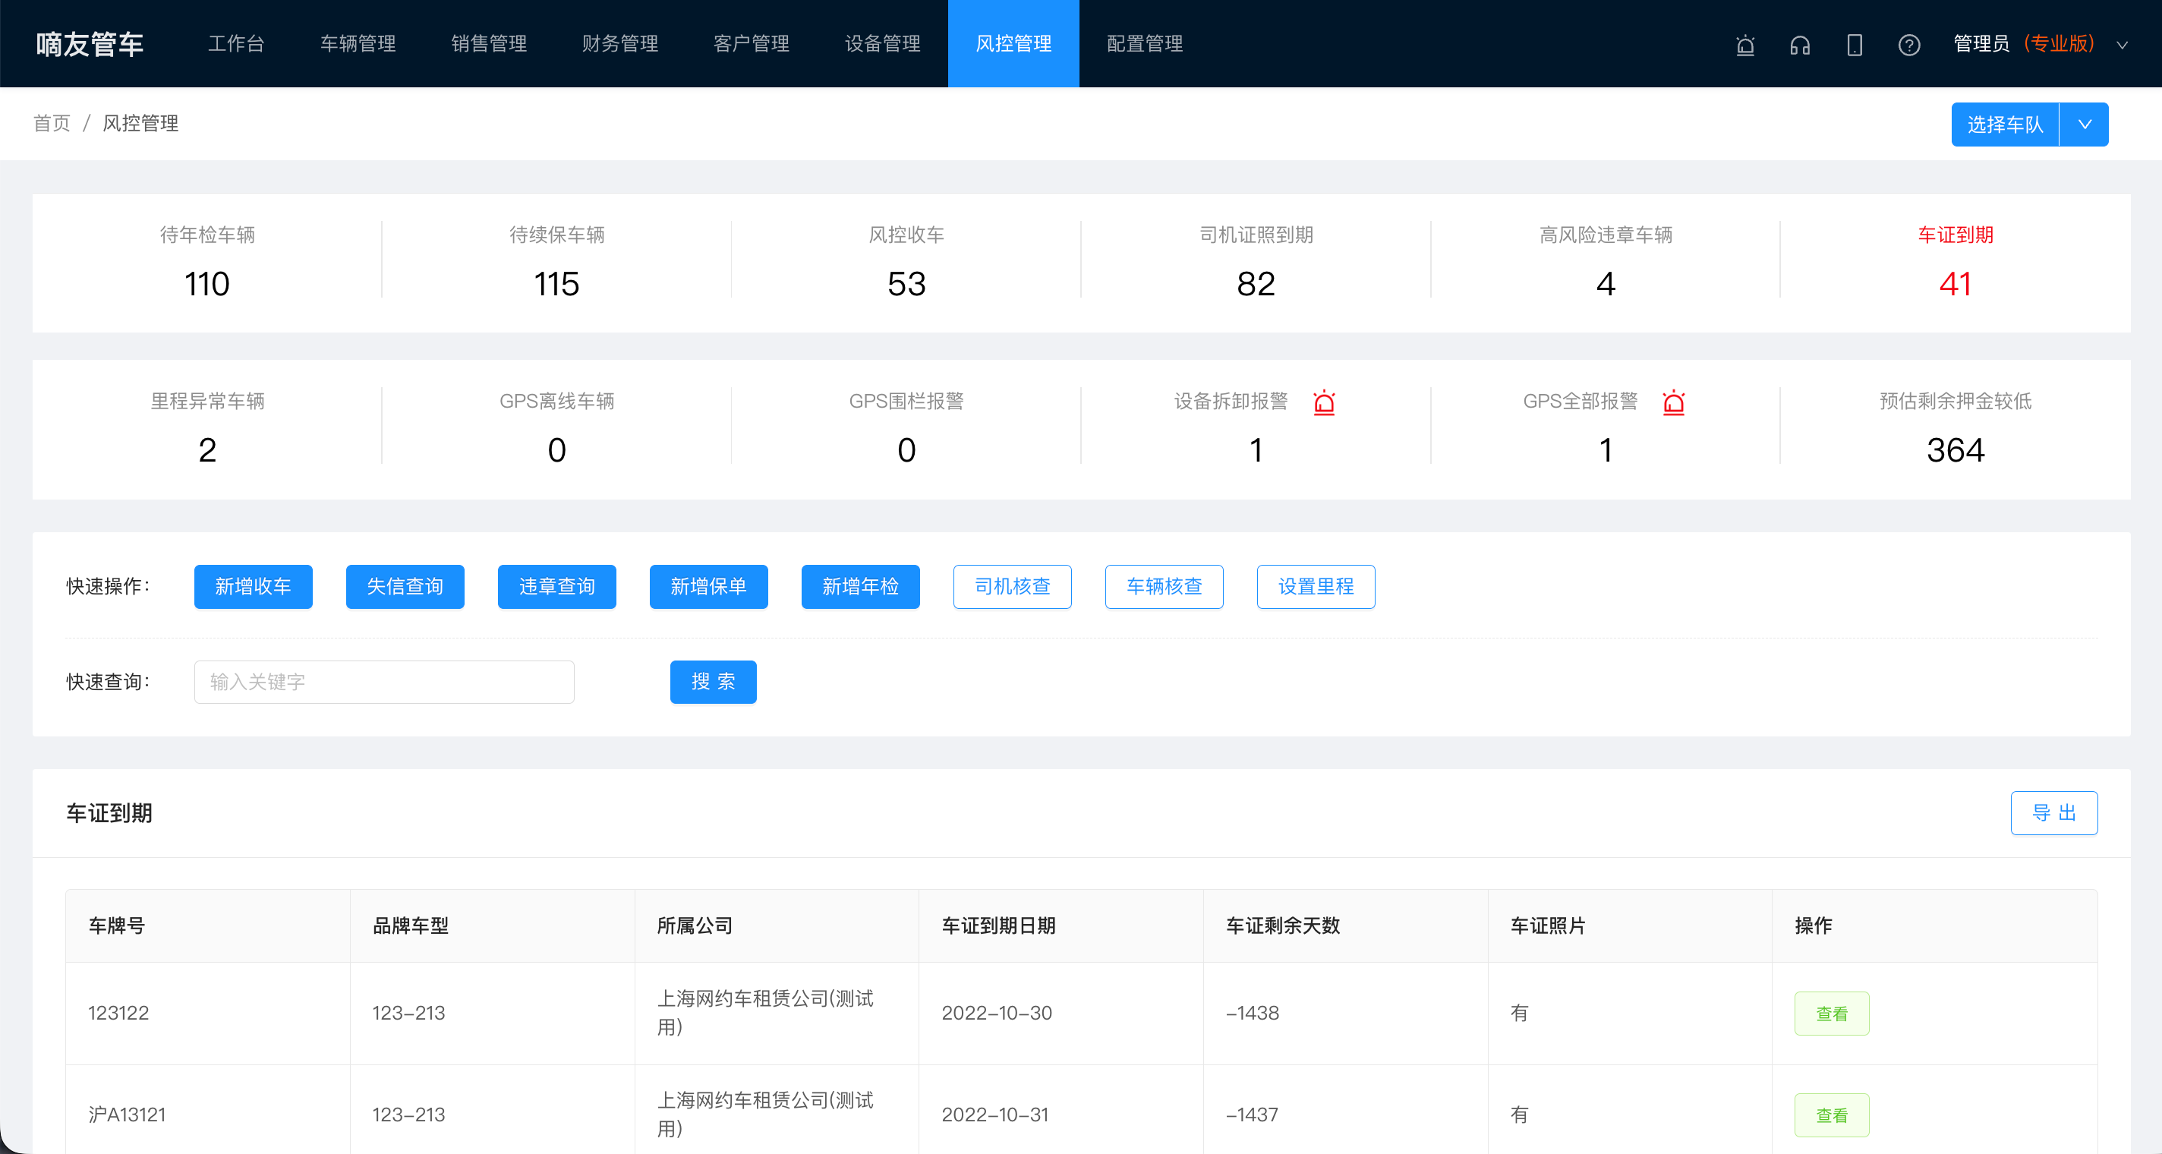Click 设置里程 outlined button
Viewport: 2162px width, 1154px height.
tap(1316, 586)
